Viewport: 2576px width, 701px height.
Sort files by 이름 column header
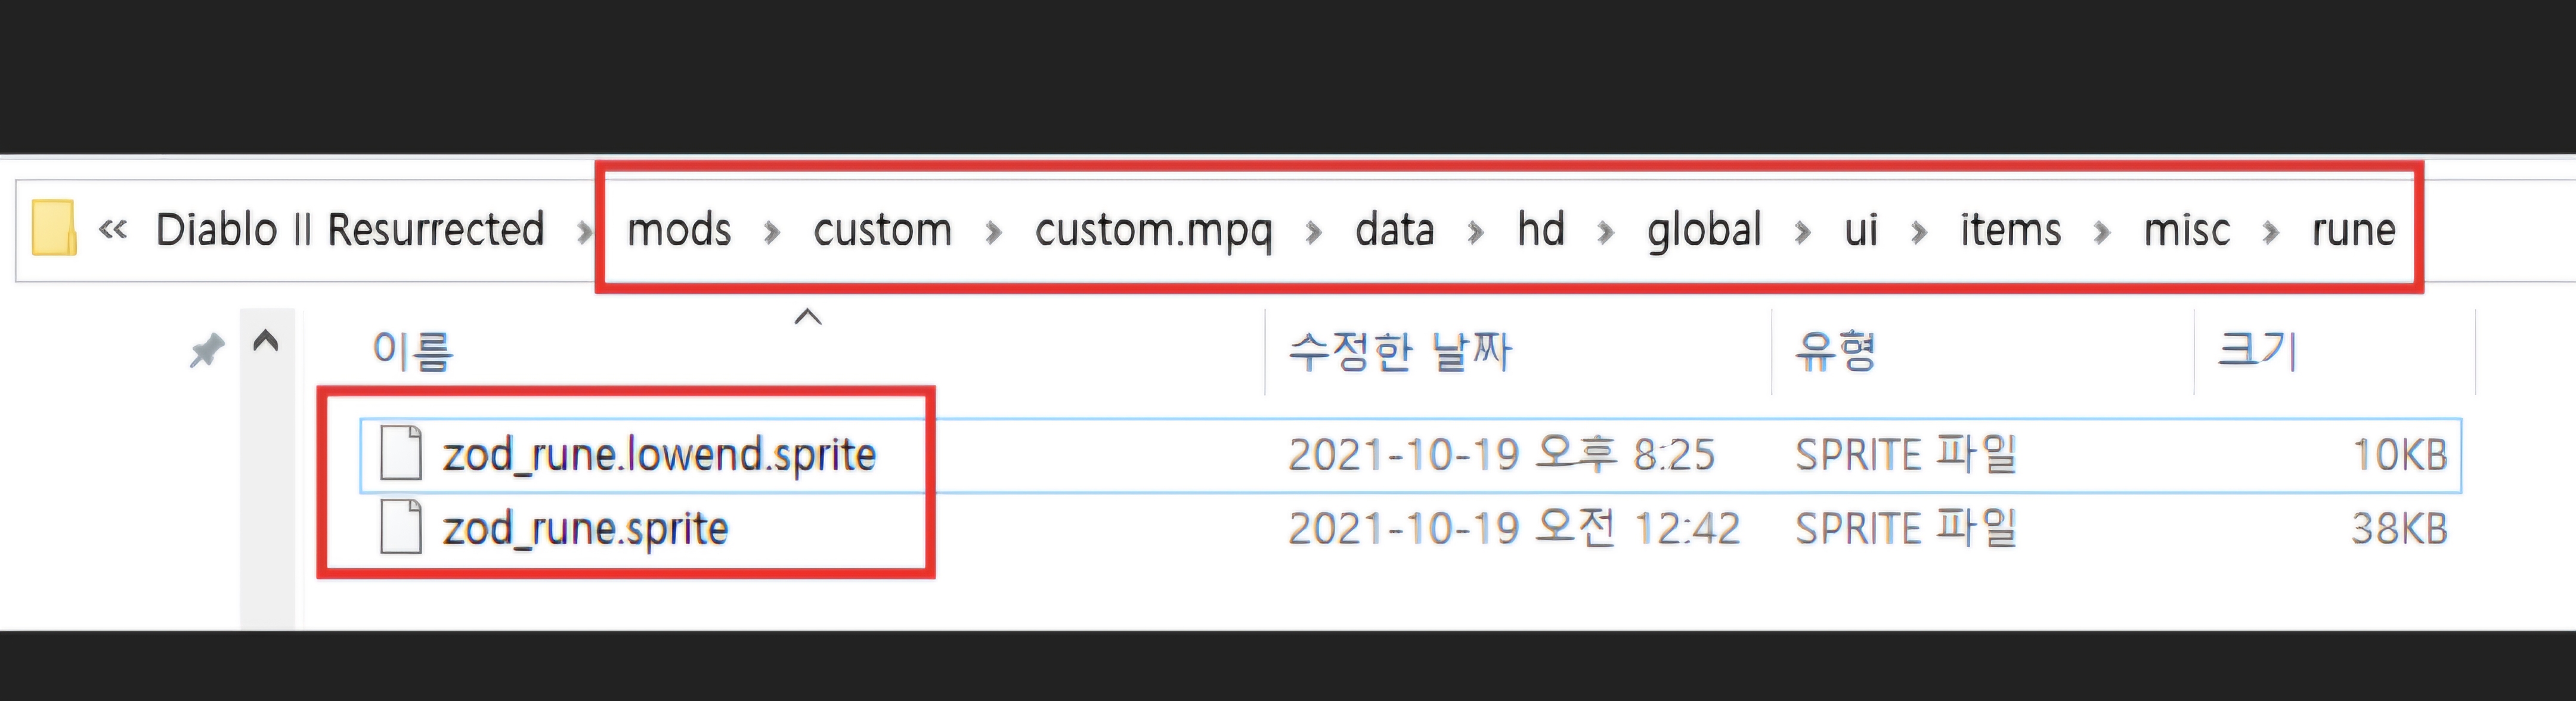[413, 351]
